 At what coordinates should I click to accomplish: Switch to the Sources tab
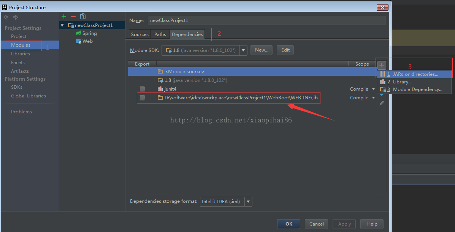pos(140,34)
